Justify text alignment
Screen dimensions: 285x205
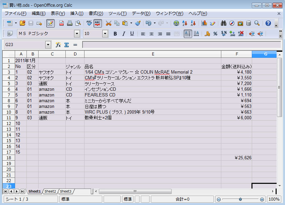pos(168,34)
